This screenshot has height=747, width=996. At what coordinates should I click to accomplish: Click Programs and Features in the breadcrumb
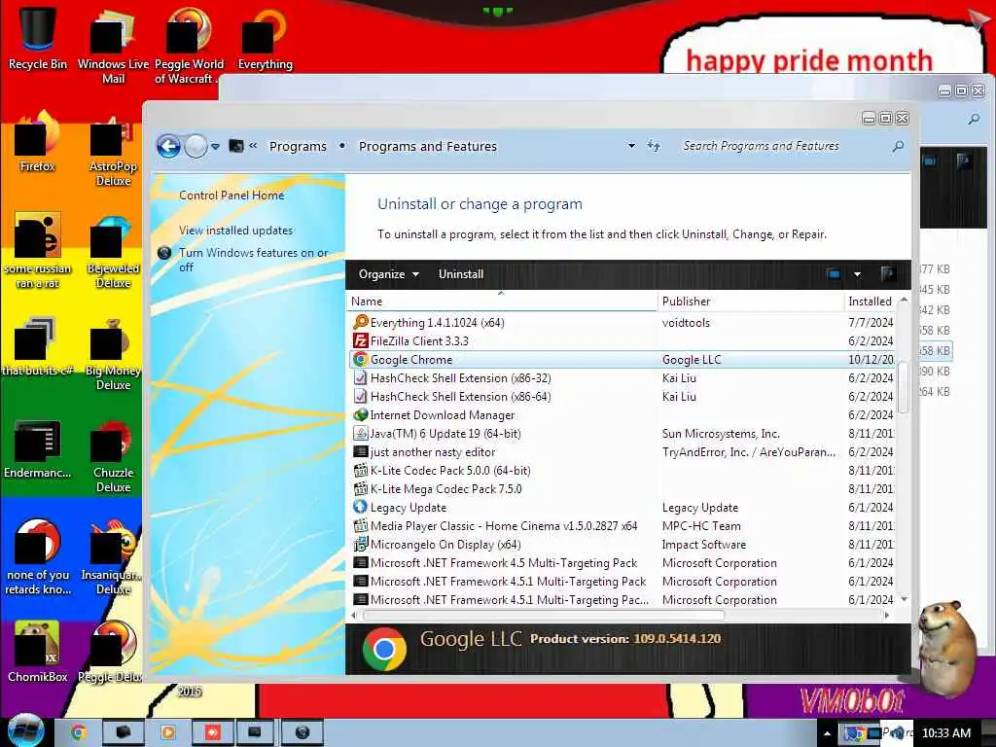coord(428,147)
